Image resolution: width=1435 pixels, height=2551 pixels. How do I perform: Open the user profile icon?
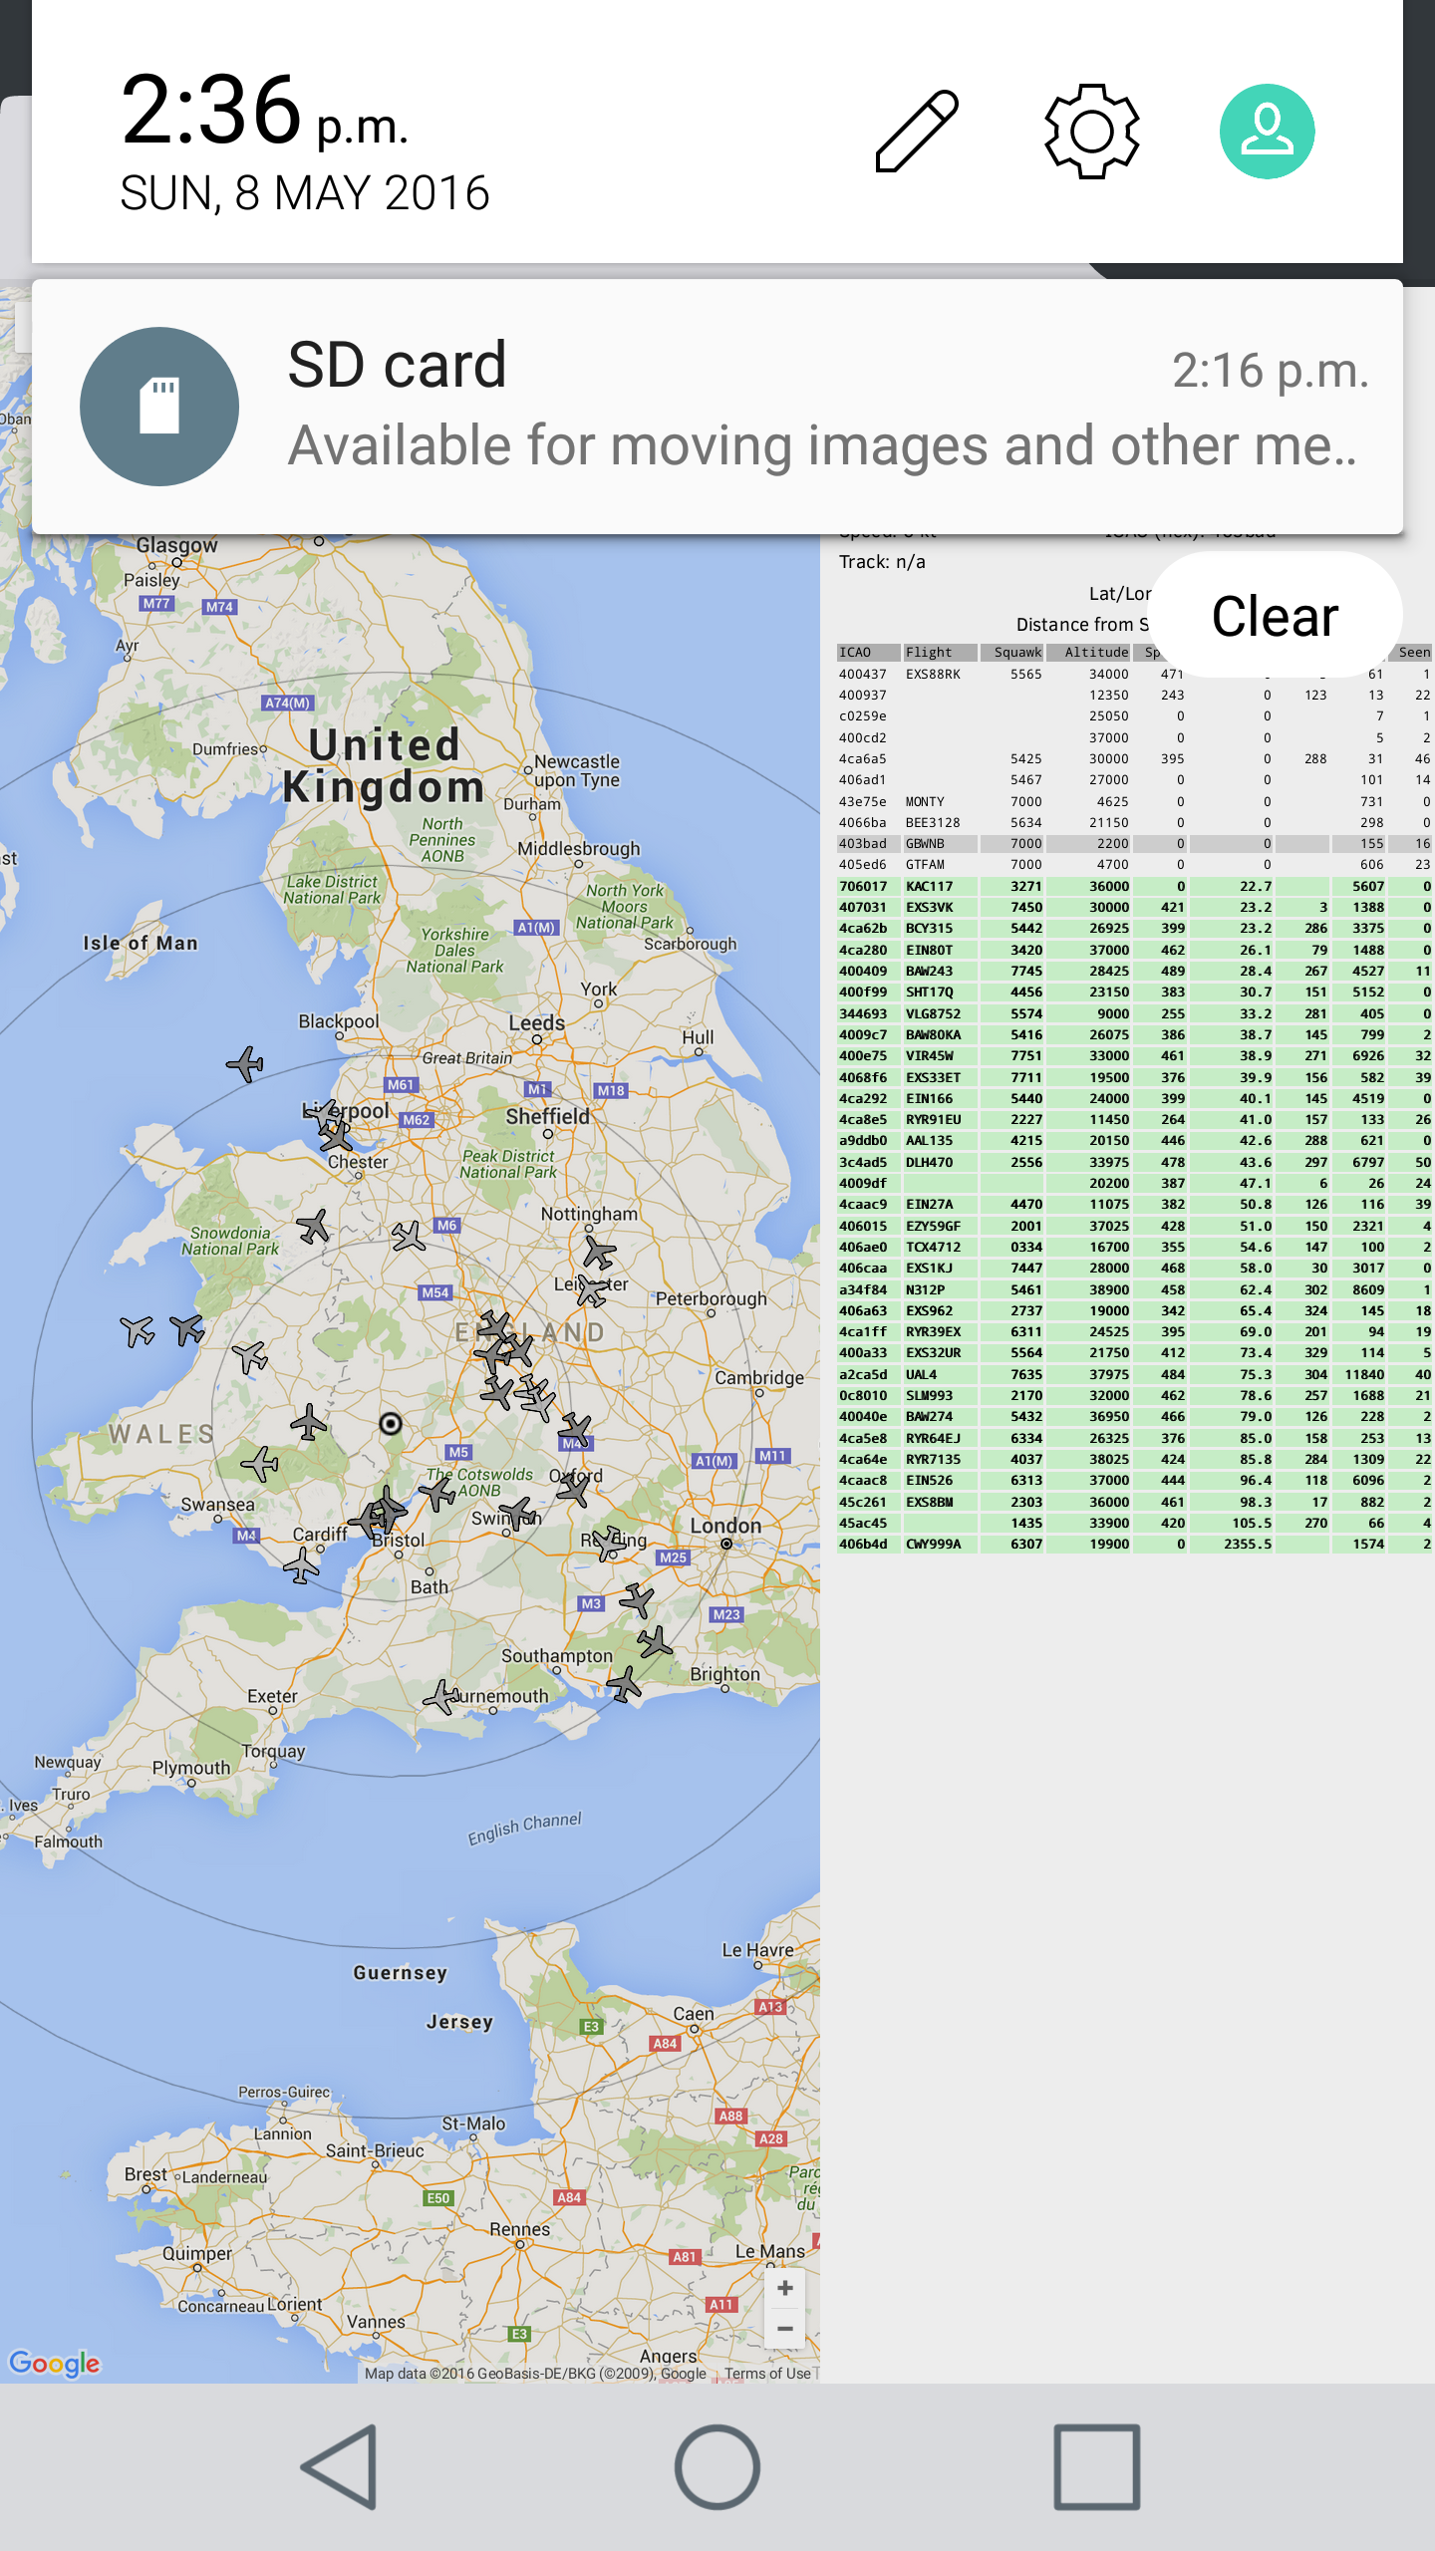1267,132
